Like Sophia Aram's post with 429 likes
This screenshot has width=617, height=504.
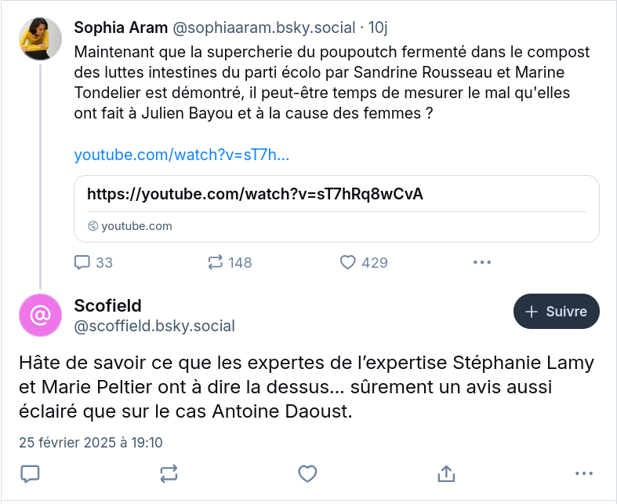pos(348,262)
